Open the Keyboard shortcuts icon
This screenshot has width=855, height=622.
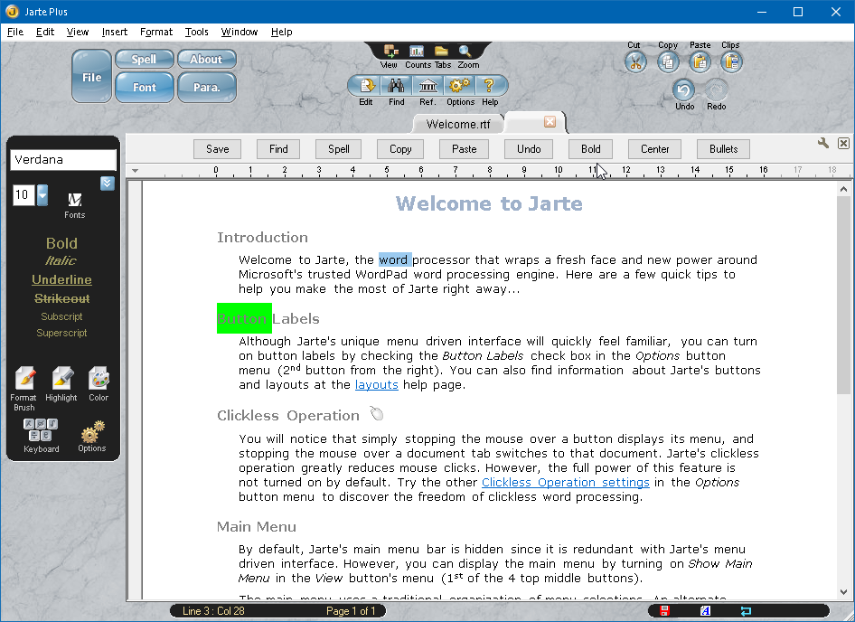click(x=41, y=430)
